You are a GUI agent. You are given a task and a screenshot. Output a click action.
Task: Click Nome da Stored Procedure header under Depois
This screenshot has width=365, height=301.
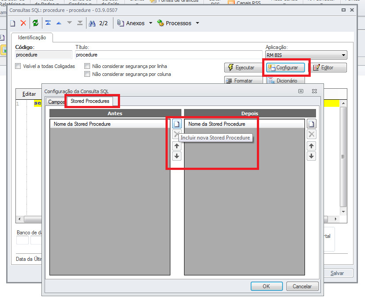[245, 124]
